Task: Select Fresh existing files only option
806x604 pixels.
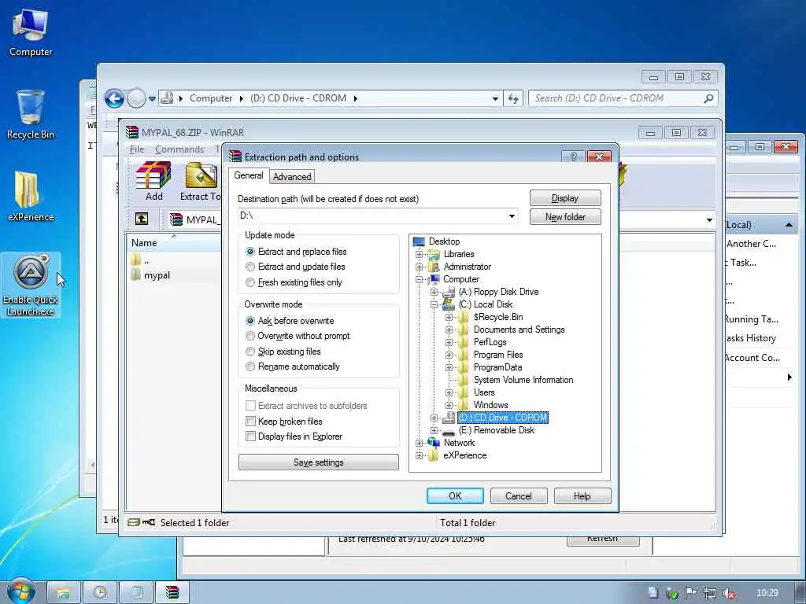Action: 294,282
